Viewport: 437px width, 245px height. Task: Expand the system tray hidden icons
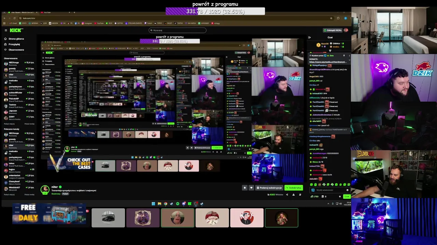click(x=328, y=203)
